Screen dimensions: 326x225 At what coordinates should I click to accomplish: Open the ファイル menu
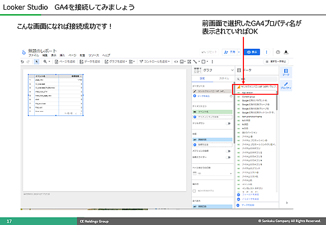(x=34, y=56)
